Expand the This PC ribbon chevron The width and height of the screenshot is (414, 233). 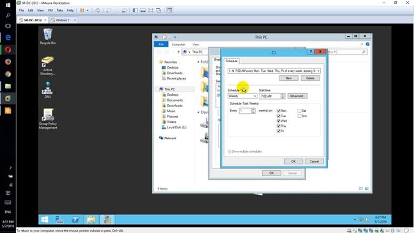362,44
